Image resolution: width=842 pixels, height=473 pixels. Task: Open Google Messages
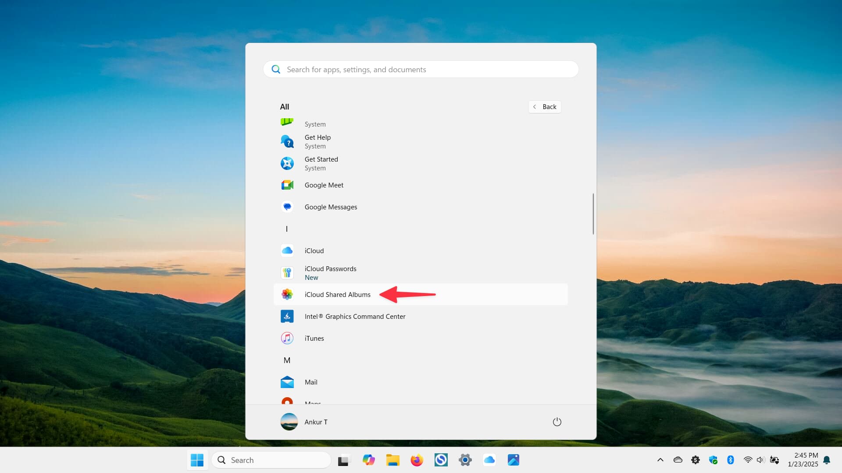click(x=420, y=207)
